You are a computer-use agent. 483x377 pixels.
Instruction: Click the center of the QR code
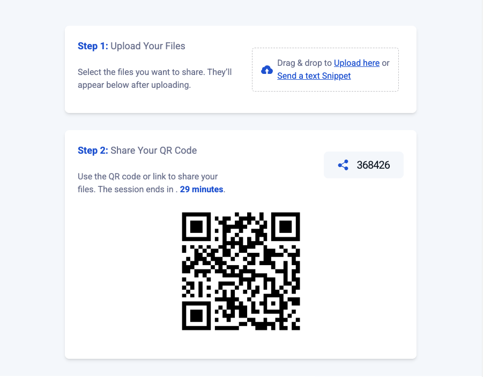tap(241, 271)
